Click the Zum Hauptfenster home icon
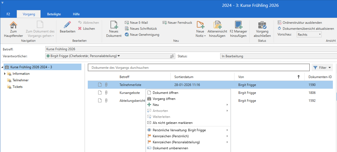The width and height of the screenshot is (337, 152). pos(13,25)
